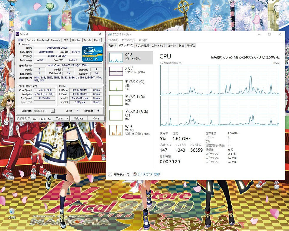Switch to the Mainboard tab in CPU-Z
This screenshot has width=289, height=231.
43,40
